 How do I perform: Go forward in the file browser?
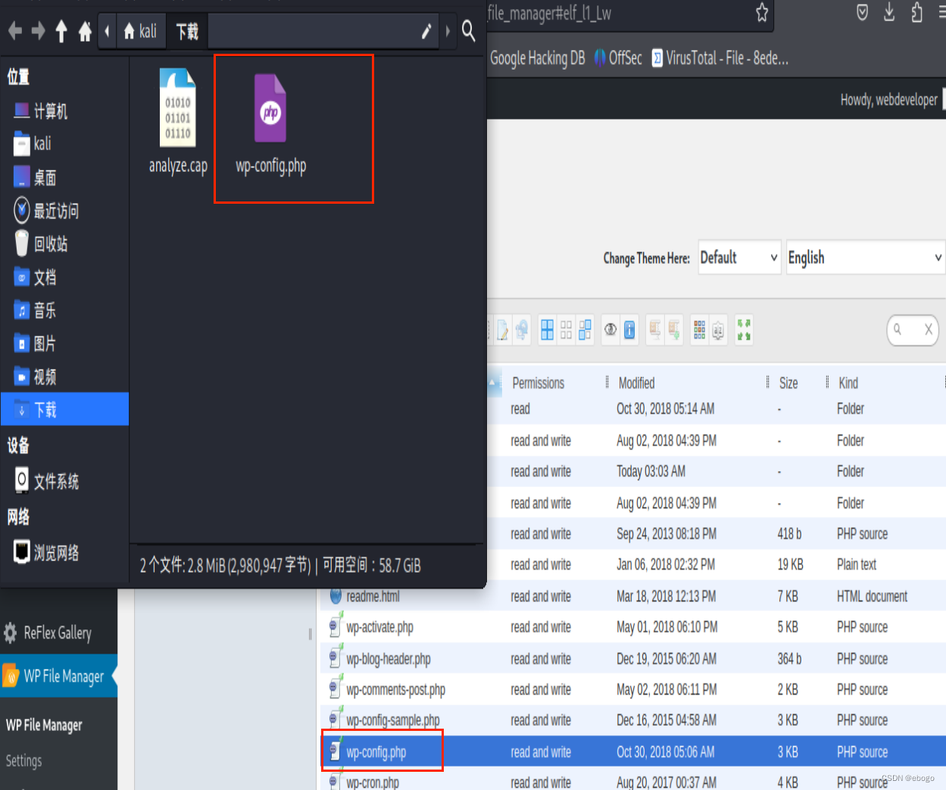[38, 31]
